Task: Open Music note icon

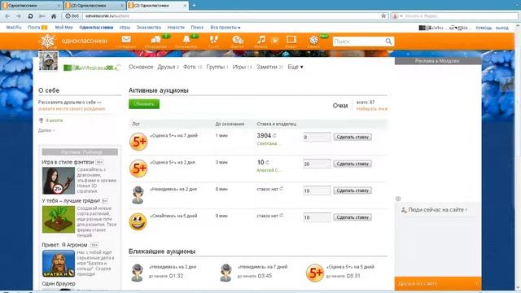Action: coord(261,40)
